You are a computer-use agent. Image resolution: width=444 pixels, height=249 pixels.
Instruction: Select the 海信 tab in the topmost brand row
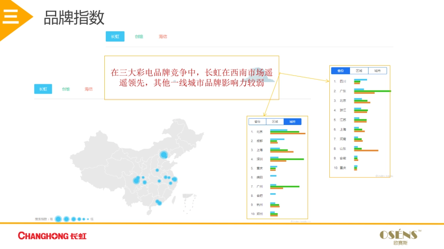163,37
